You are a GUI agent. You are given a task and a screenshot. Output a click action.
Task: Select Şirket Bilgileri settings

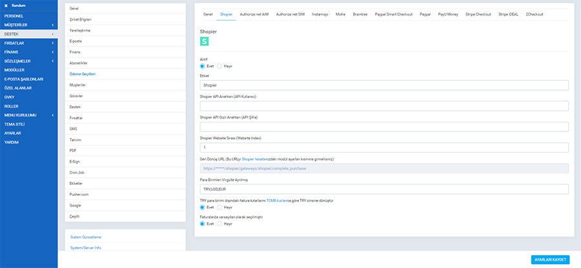[125, 19]
